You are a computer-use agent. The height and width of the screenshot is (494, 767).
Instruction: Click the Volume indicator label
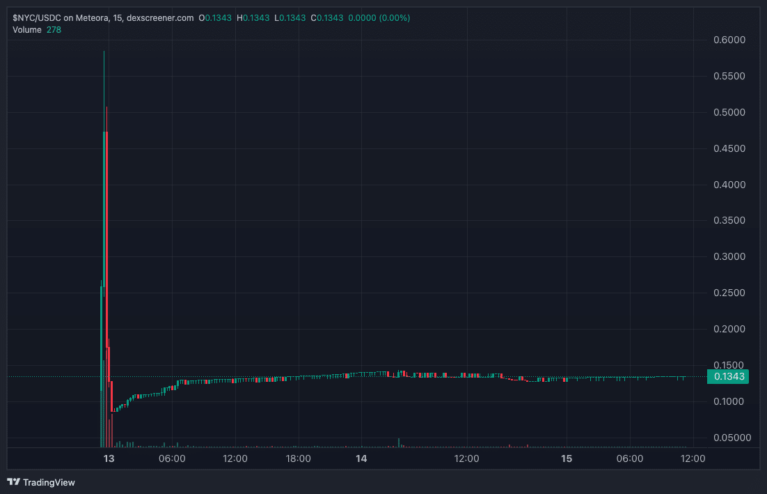(27, 30)
